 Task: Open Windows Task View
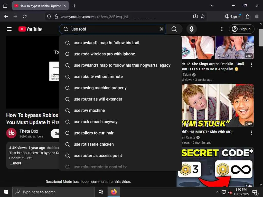(x=100, y=192)
